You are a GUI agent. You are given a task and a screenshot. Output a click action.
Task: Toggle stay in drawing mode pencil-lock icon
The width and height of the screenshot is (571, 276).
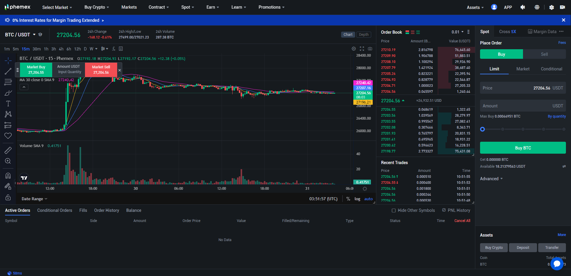pyautogui.click(x=8, y=186)
